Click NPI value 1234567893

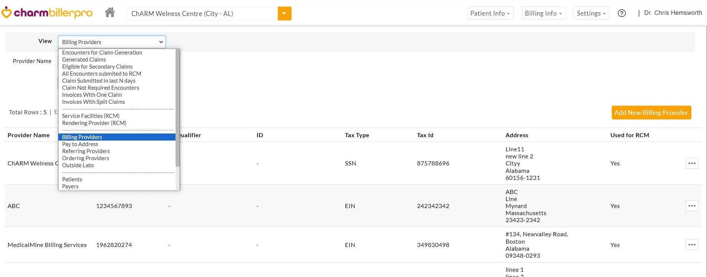114,206
